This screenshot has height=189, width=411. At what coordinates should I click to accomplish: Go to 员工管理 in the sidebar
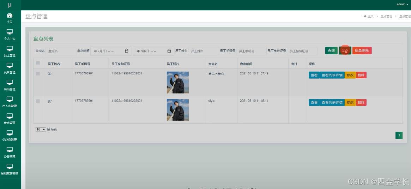point(10,51)
